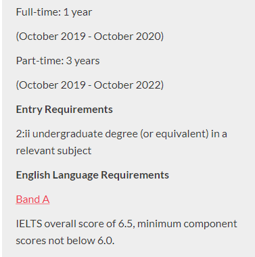This screenshot has height=257, width=255.
Task: Click the word "Full-time:"
Action: tap(39, 12)
